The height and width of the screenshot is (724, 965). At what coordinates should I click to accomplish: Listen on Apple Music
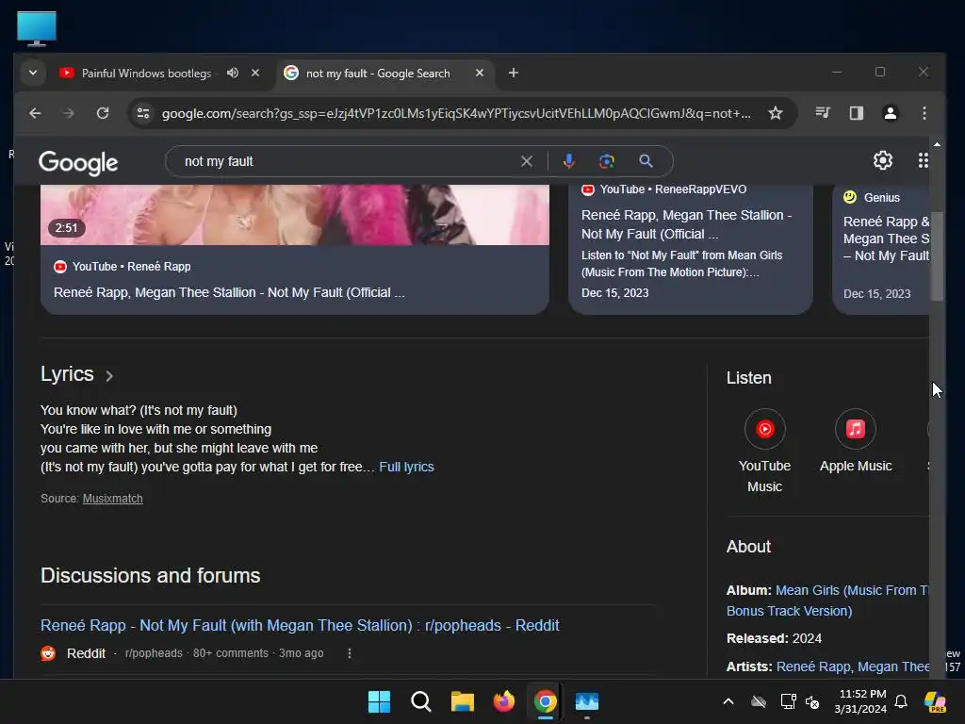coord(856,441)
